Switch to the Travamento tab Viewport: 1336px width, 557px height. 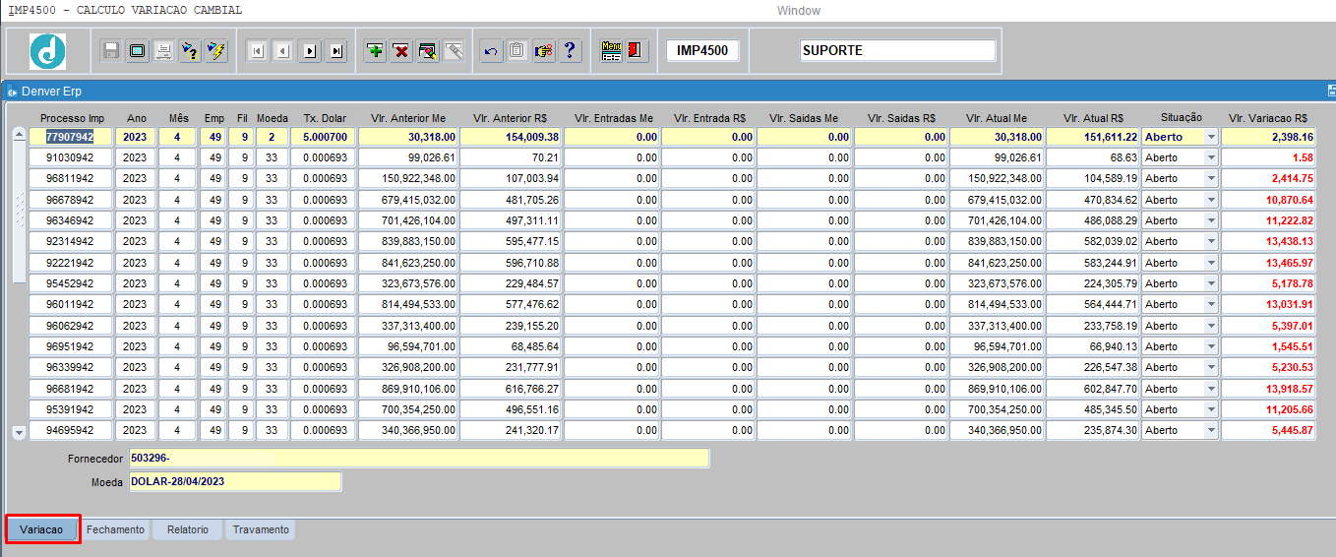pyautogui.click(x=261, y=529)
